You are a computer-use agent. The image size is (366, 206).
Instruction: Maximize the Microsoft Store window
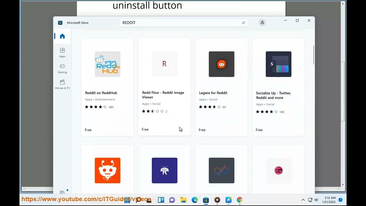click(x=297, y=21)
